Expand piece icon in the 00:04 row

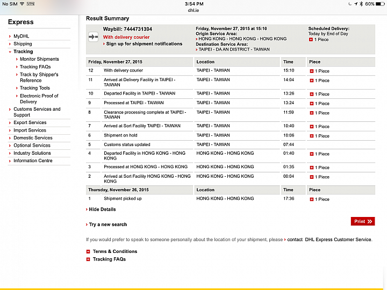[x=312, y=177]
